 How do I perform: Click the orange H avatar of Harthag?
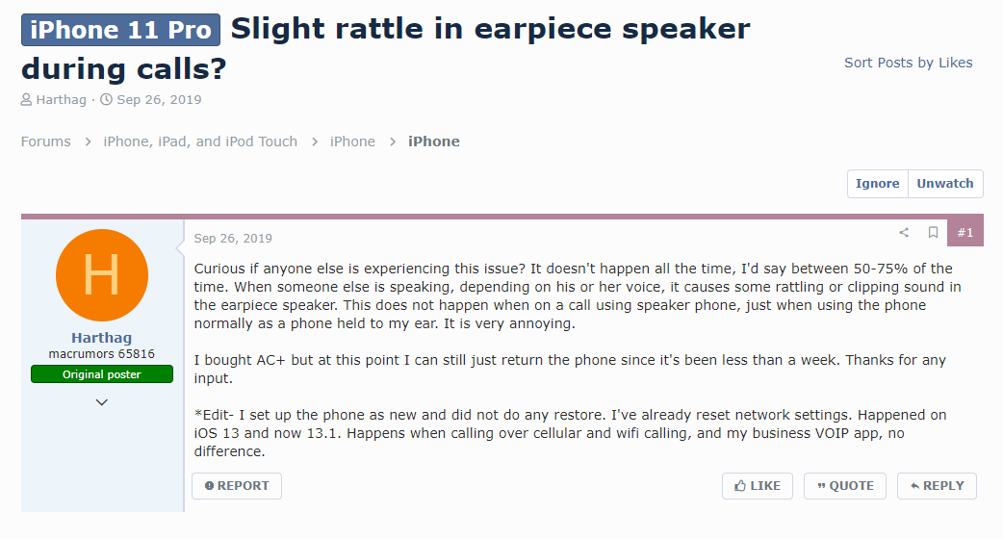pos(102,275)
